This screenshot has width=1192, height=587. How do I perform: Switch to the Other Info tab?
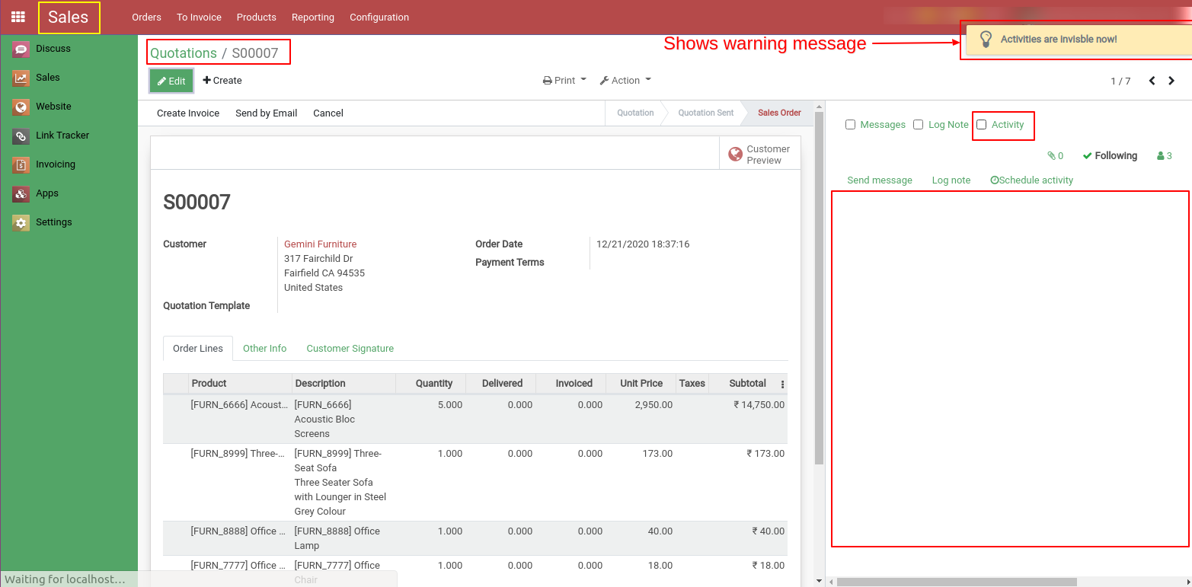point(264,348)
